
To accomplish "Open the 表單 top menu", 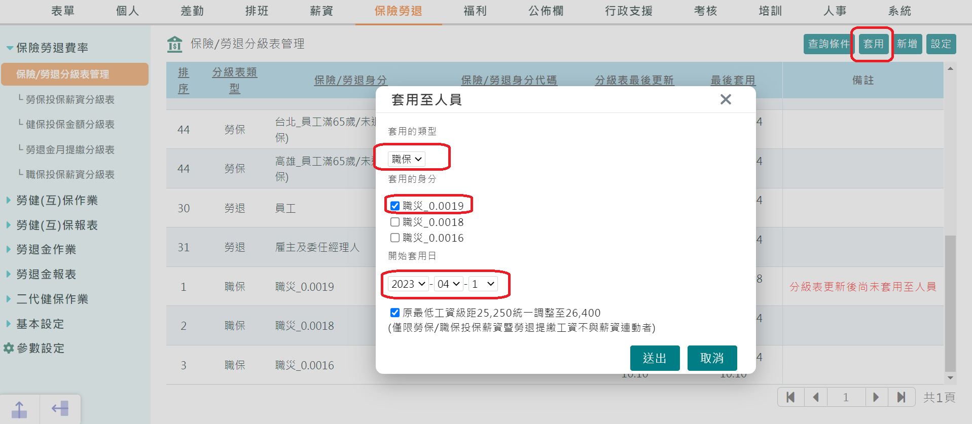I will click(x=63, y=11).
